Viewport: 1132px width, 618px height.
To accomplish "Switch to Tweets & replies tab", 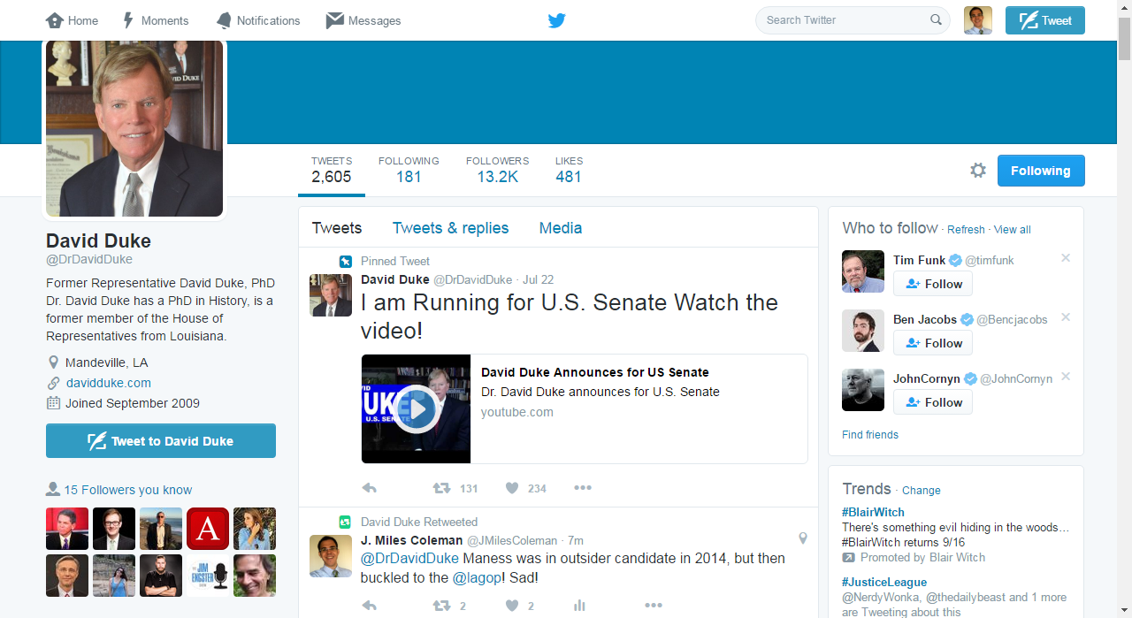I will click(451, 228).
